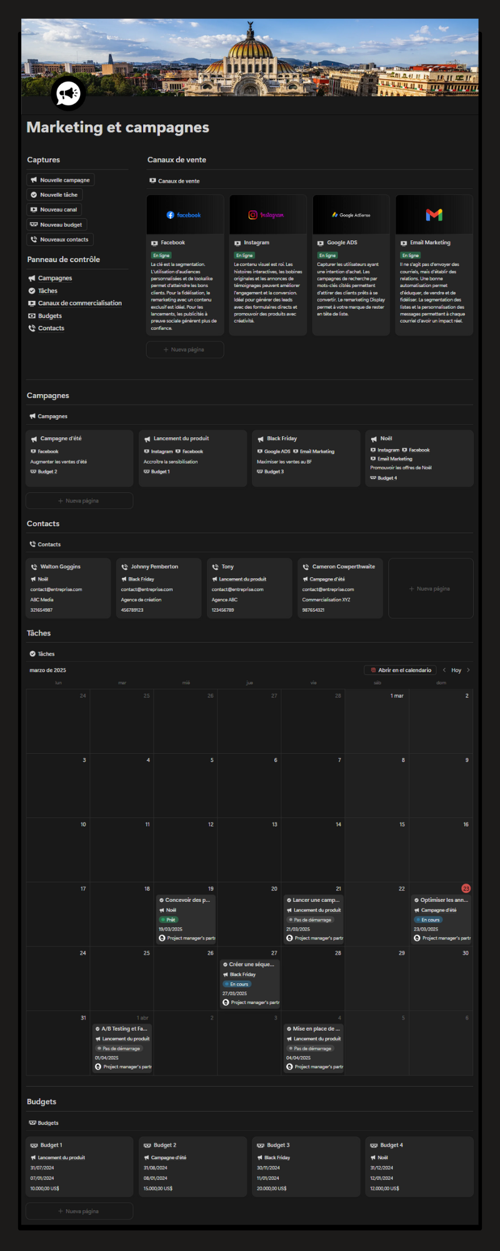Open the Black Friday campaign card
500x1251 pixels.
(306, 458)
